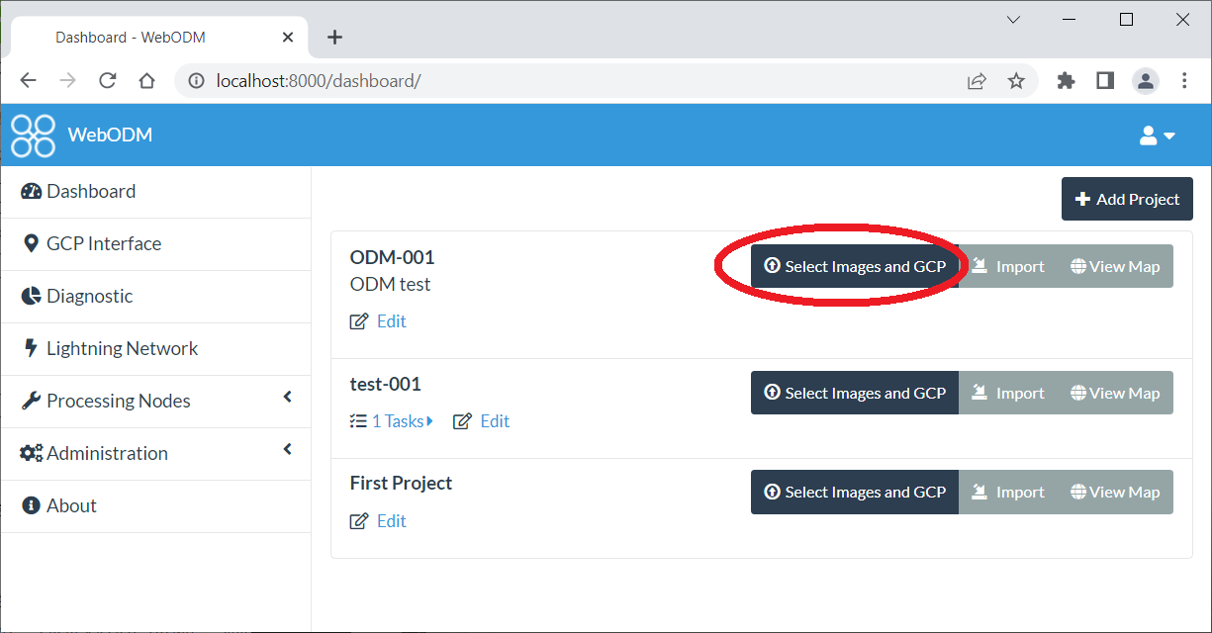Open Diagnostic in the sidebar

156,297
